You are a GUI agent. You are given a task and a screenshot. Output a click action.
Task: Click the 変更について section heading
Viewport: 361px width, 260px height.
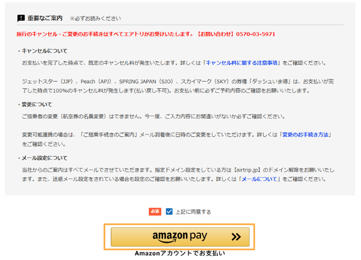(x=37, y=105)
